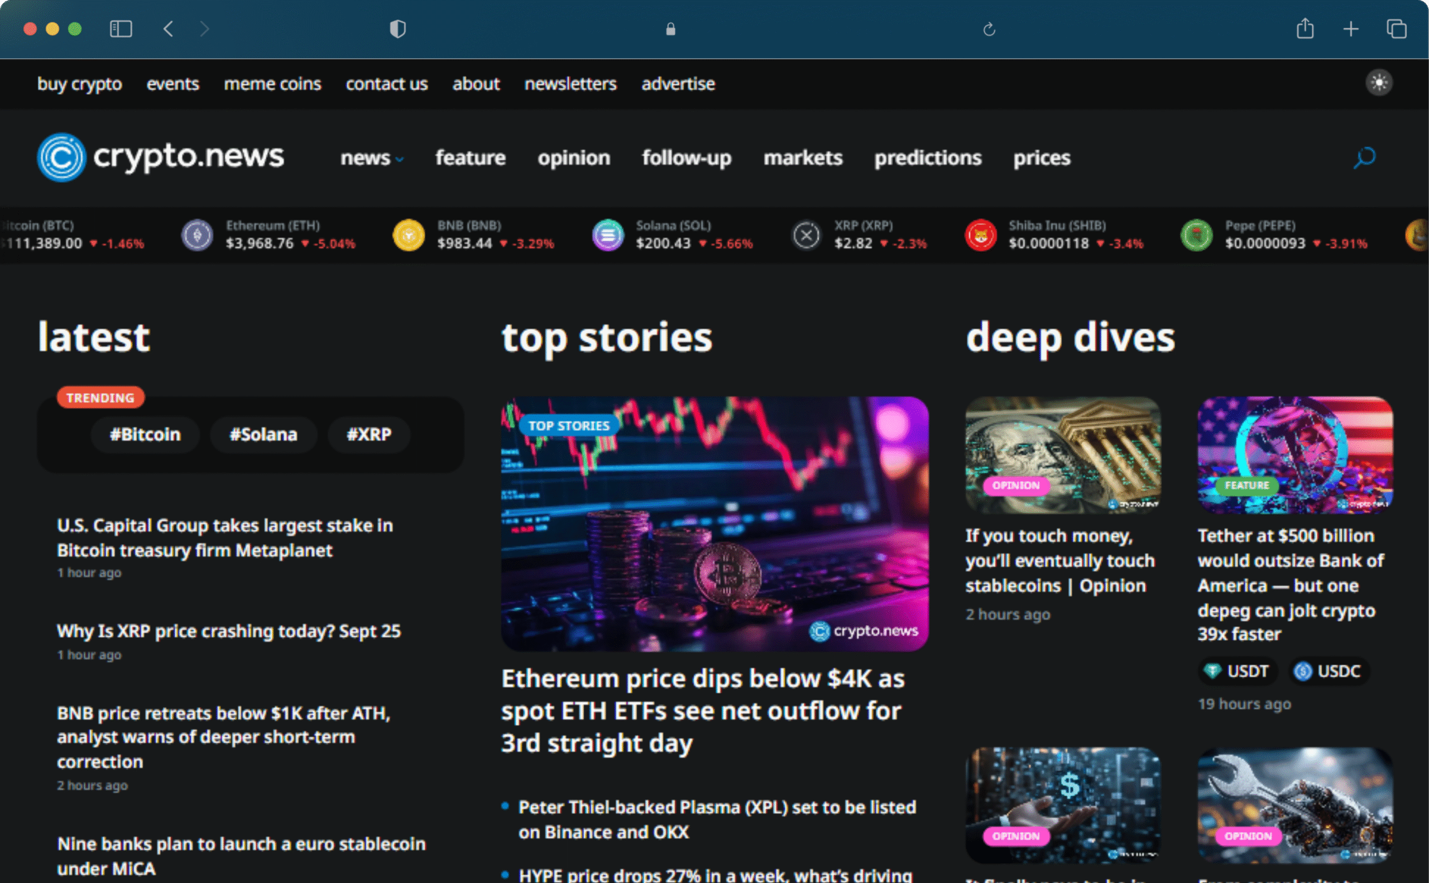This screenshot has height=883, width=1429.
Task: Open the predictions section
Action: coord(927,157)
